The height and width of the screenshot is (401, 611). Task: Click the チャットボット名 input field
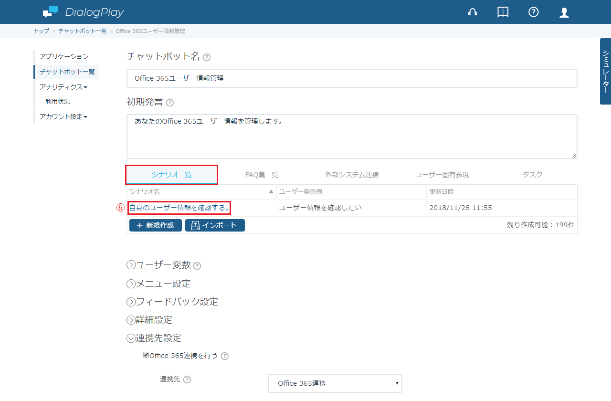[x=352, y=78]
